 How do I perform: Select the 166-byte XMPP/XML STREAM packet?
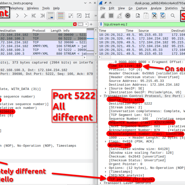click(x=43, y=46)
